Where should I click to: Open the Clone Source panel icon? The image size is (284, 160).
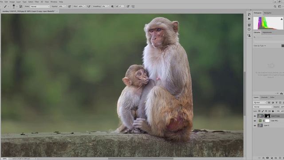(x=249, y=36)
